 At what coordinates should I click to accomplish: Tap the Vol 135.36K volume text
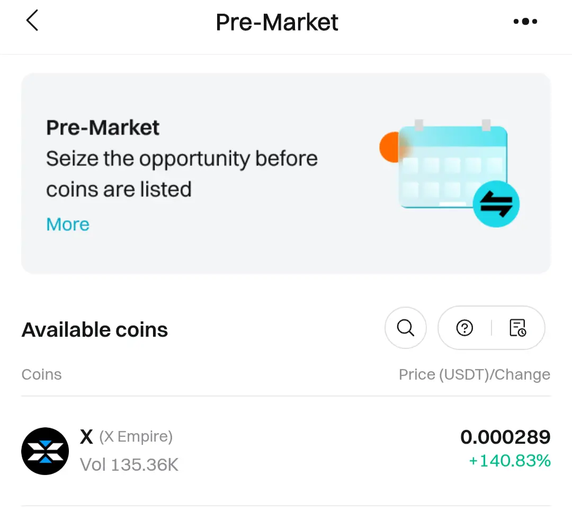(x=129, y=465)
